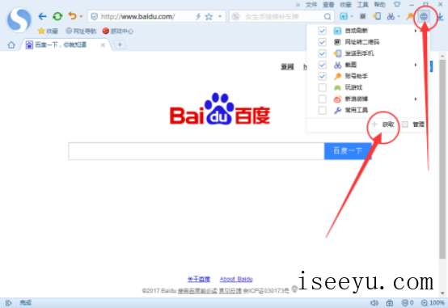Click auto-refresh toolbar icon
The height and width of the screenshot is (308, 448).
pos(344,16)
